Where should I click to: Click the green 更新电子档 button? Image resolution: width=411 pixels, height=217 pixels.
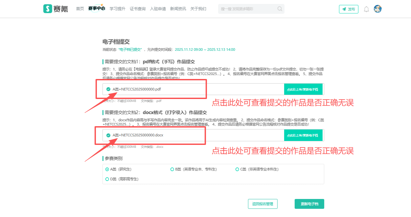coord(309,204)
